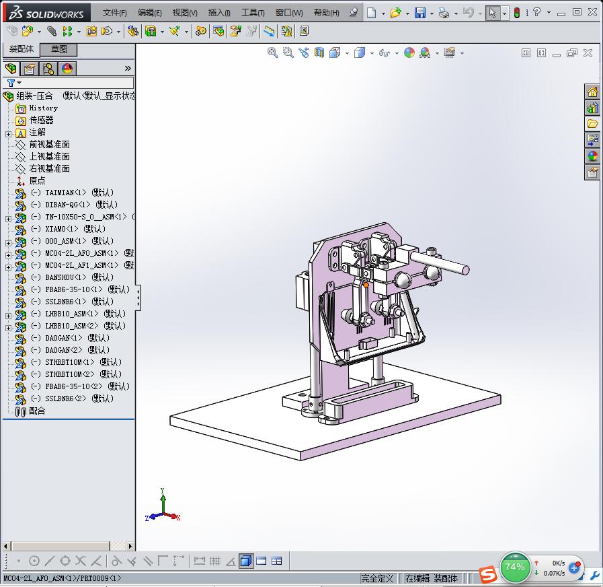603x587 pixels.
Task: Click the Rebuild traffic light icon
Action: [x=517, y=13]
